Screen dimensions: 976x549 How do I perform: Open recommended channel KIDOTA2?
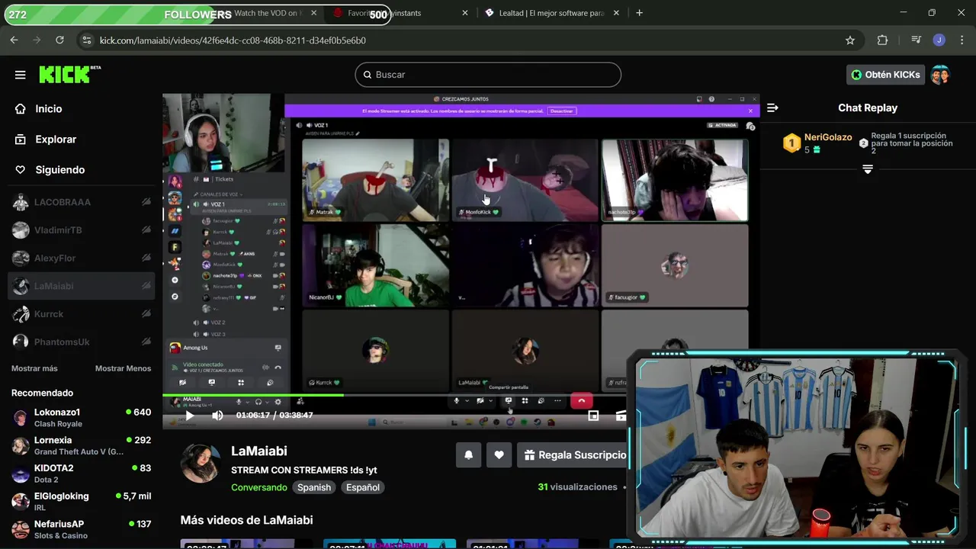click(81, 474)
